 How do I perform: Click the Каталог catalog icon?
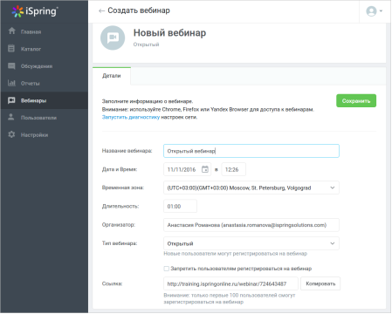click(11, 49)
